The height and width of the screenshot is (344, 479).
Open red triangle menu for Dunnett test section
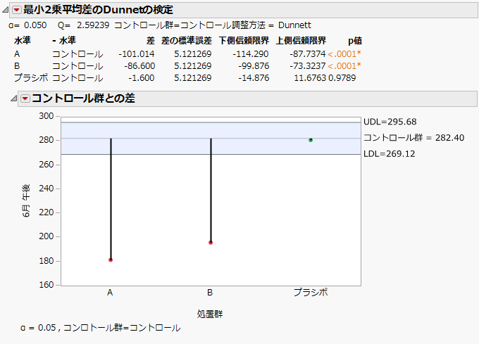point(16,10)
